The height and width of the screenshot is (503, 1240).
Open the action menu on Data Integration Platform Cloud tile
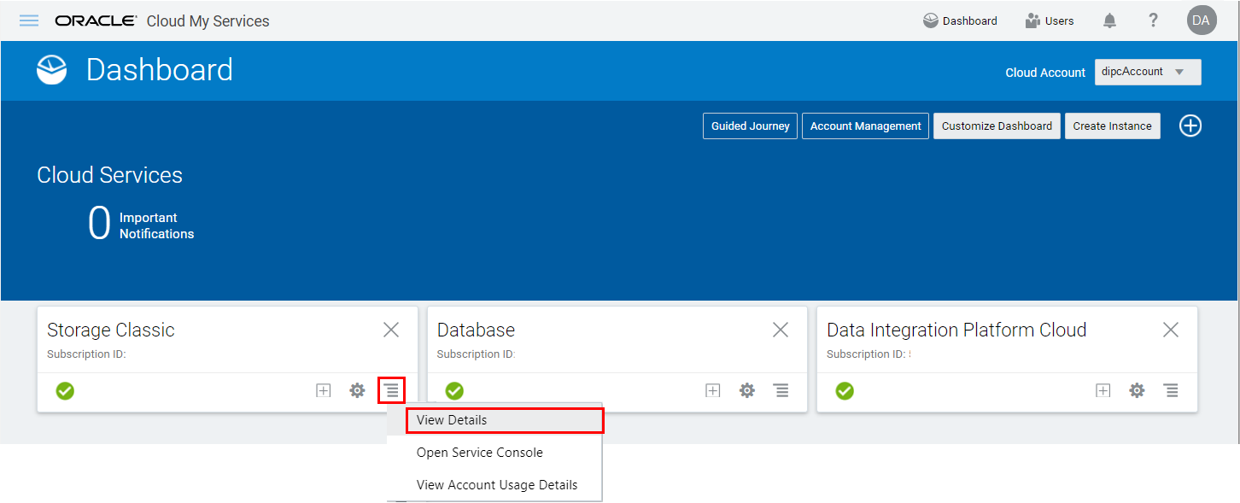[1171, 390]
